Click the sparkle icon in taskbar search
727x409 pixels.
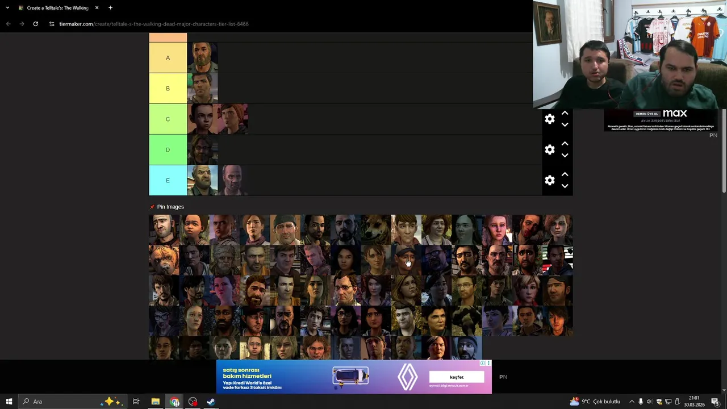pyautogui.click(x=111, y=402)
